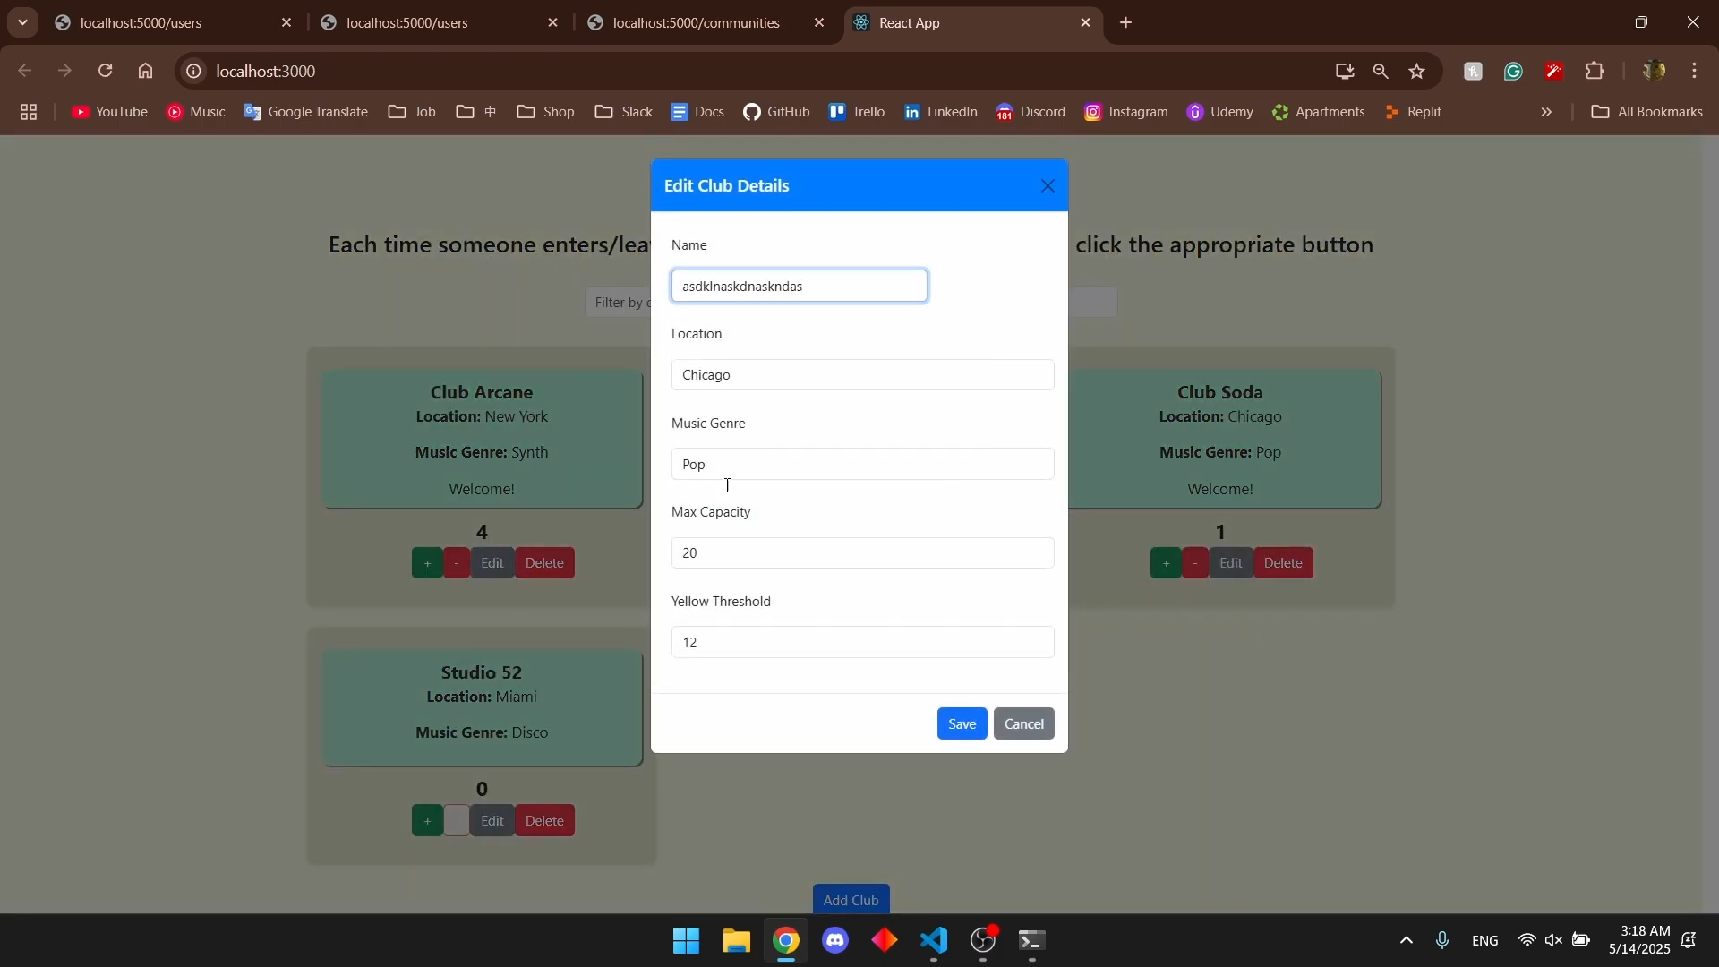Save the club details
Viewport: 1719px width, 967px height.
coord(962,723)
